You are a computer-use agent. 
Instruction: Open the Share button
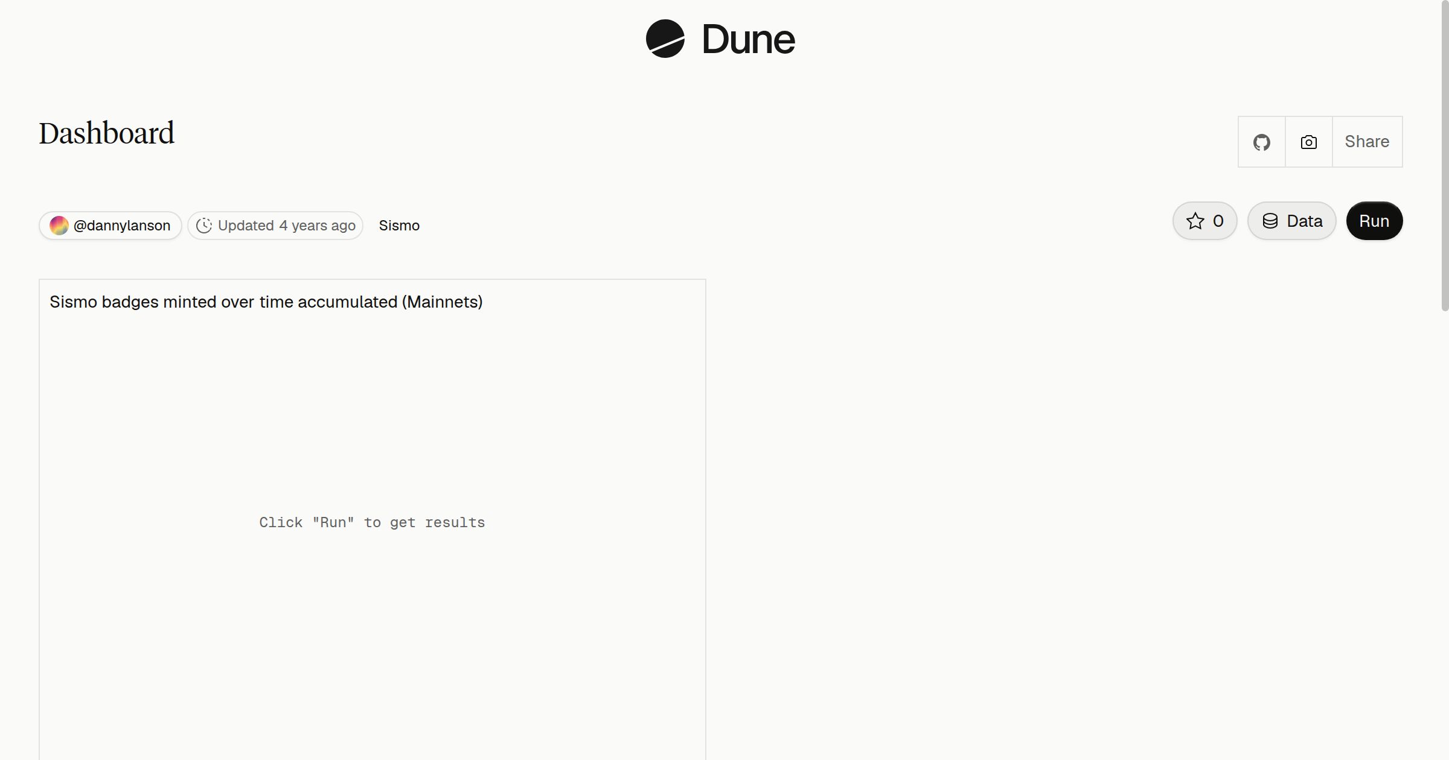[1367, 142]
